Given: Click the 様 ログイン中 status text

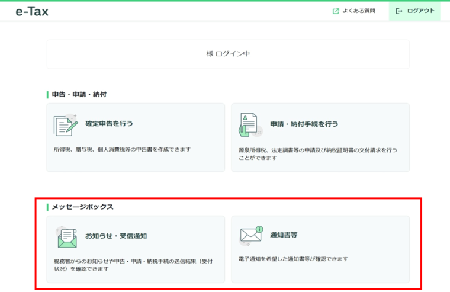Looking at the screenshot, I should pos(228,54).
